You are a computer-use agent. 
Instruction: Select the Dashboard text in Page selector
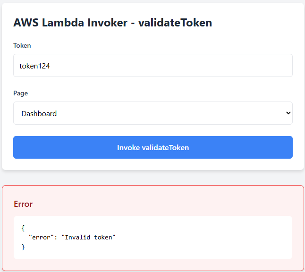pyautogui.click(x=39, y=114)
